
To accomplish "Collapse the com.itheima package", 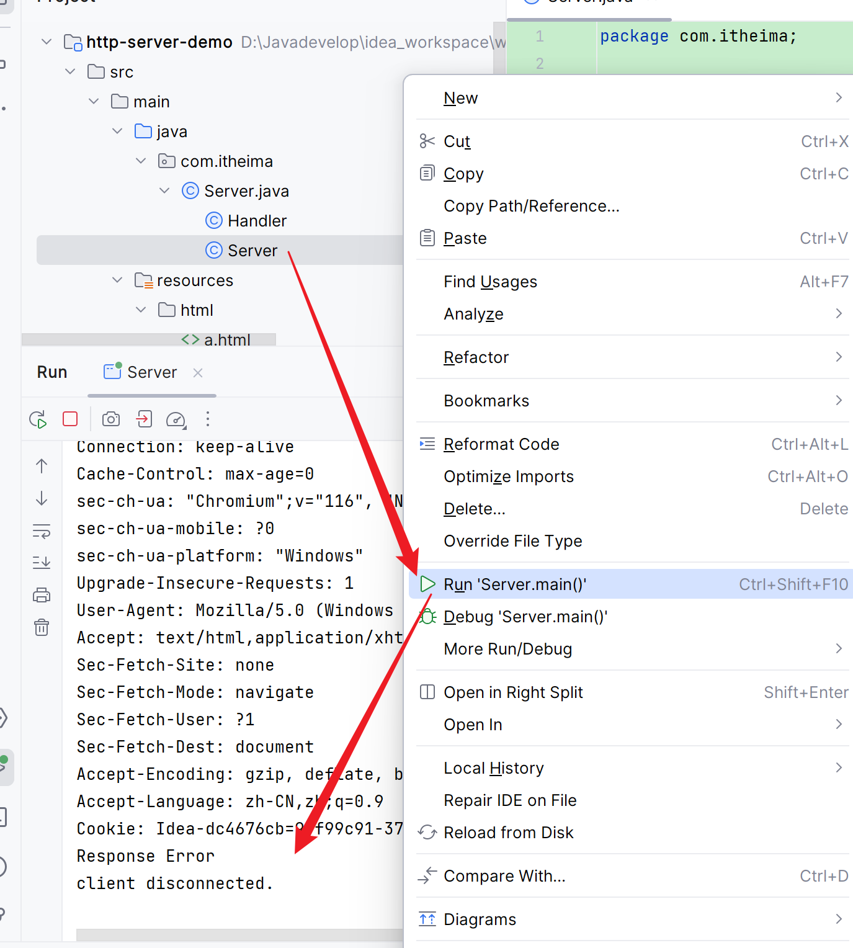I will point(141,161).
